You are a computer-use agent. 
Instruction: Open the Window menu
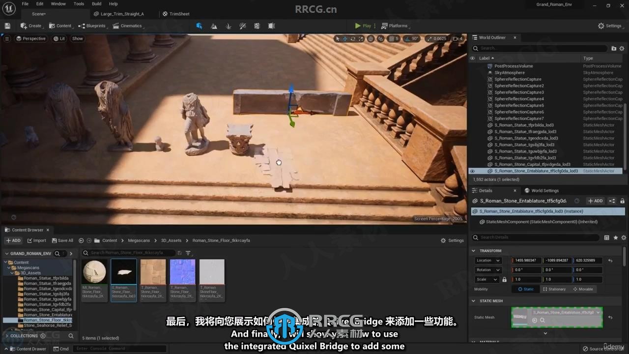click(58, 4)
